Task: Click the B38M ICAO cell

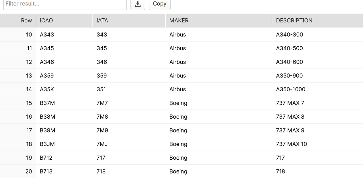Action: [x=47, y=117]
